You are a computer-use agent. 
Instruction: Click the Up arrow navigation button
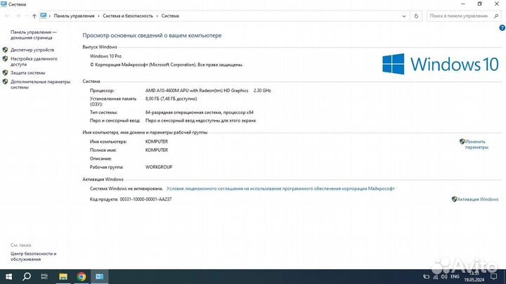click(x=34, y=15)
